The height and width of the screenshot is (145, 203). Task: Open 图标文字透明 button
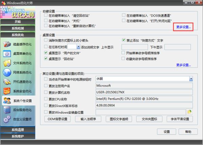(x=119, y=119)
